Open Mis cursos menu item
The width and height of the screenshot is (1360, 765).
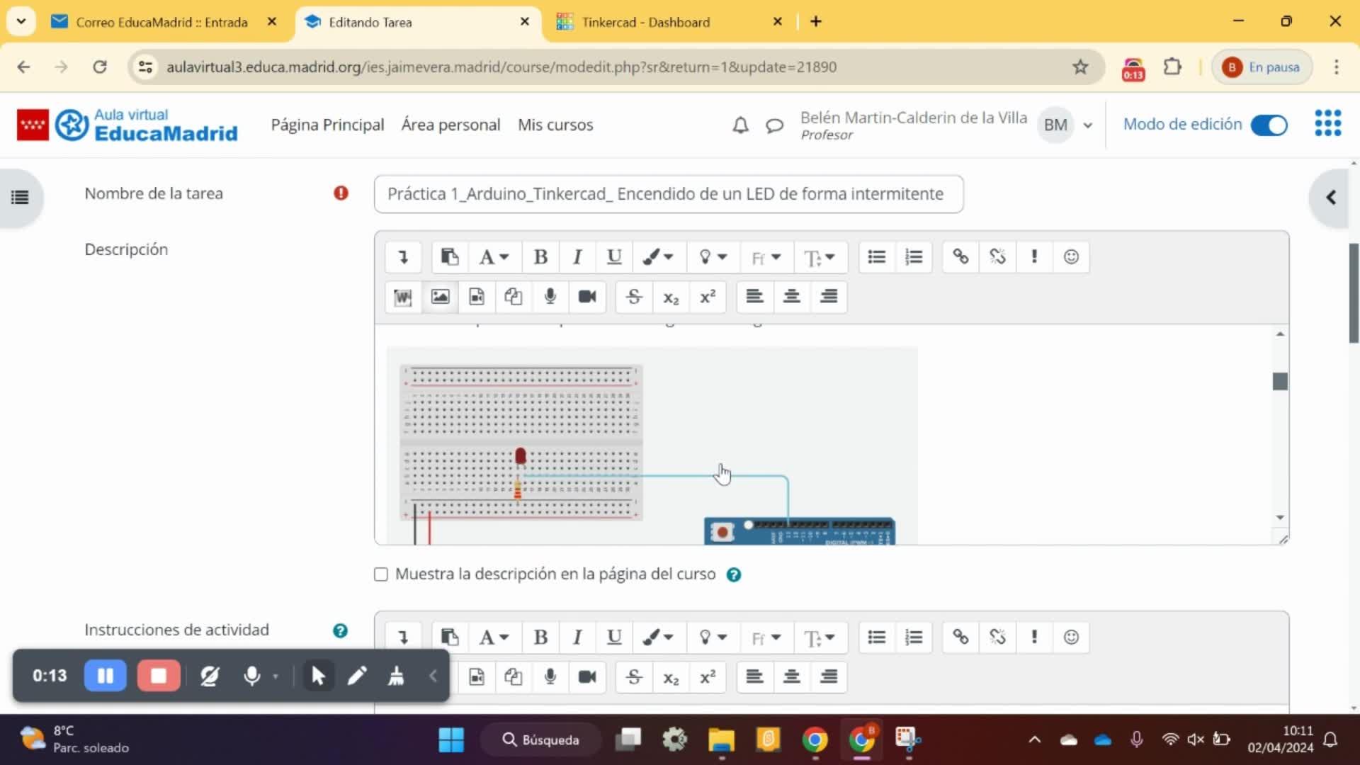coord(555,125)
